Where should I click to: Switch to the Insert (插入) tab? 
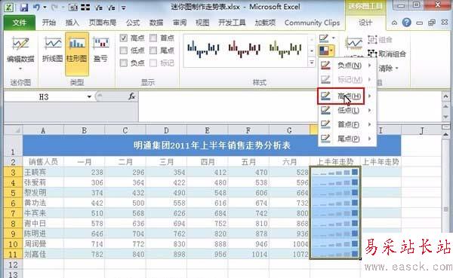(x=72, y=23)
